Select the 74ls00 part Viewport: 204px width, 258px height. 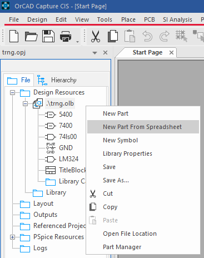coord(68,137)
